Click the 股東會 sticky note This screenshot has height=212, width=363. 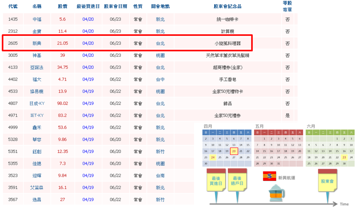(x=327, y=180)
